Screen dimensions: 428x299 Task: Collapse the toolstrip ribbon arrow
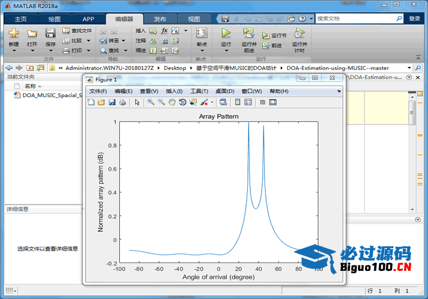click(x=418, y=57)
